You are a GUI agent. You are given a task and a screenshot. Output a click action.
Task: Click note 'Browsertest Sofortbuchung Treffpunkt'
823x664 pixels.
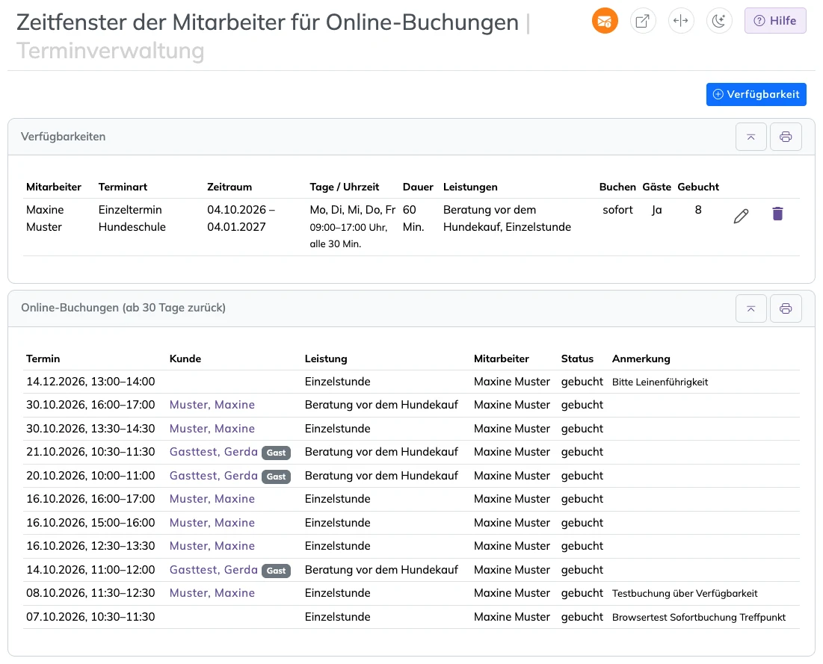(699, 618)
